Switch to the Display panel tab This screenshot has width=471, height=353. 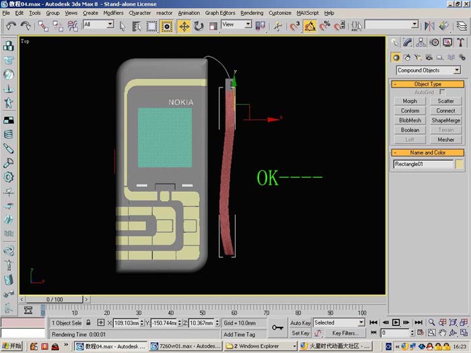point(447,42)
